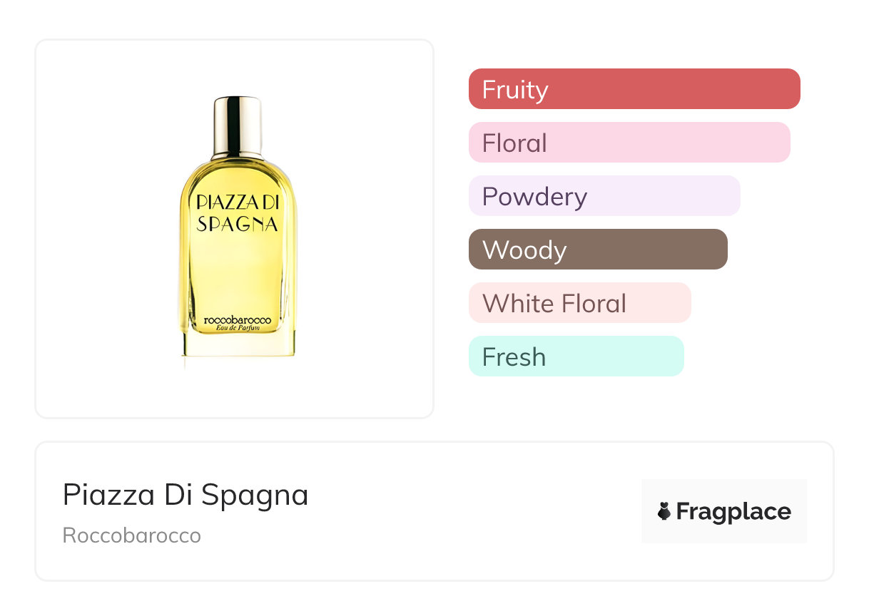Open the Roccobarocco brand link
The width and height of the screenshot is (869, 616).
click(x=132, y=535)
